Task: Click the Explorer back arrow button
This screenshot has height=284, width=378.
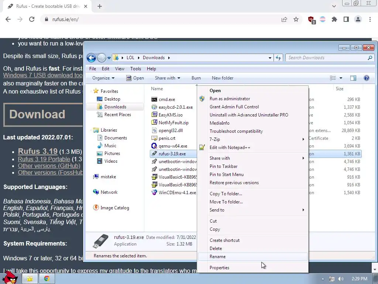Action: click(91, 58)
